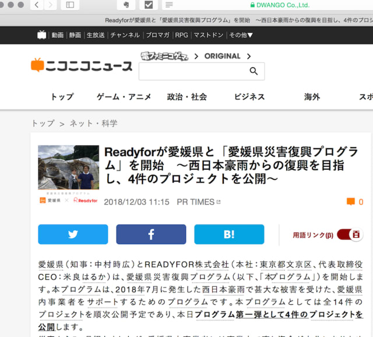
Task: Click the 文京区 term link in article
Action: coord(299,265)
